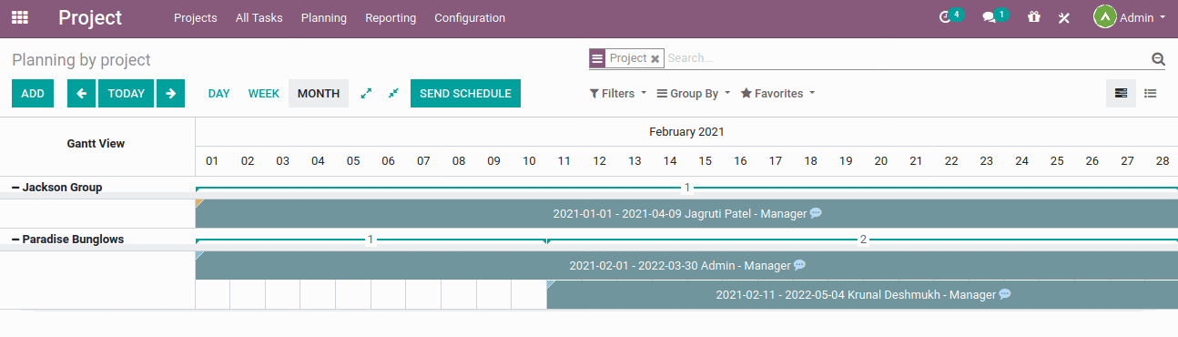Open the Planning menu
The width and height of the screenshot is (1178, 337).
click(x=323, y=17)
